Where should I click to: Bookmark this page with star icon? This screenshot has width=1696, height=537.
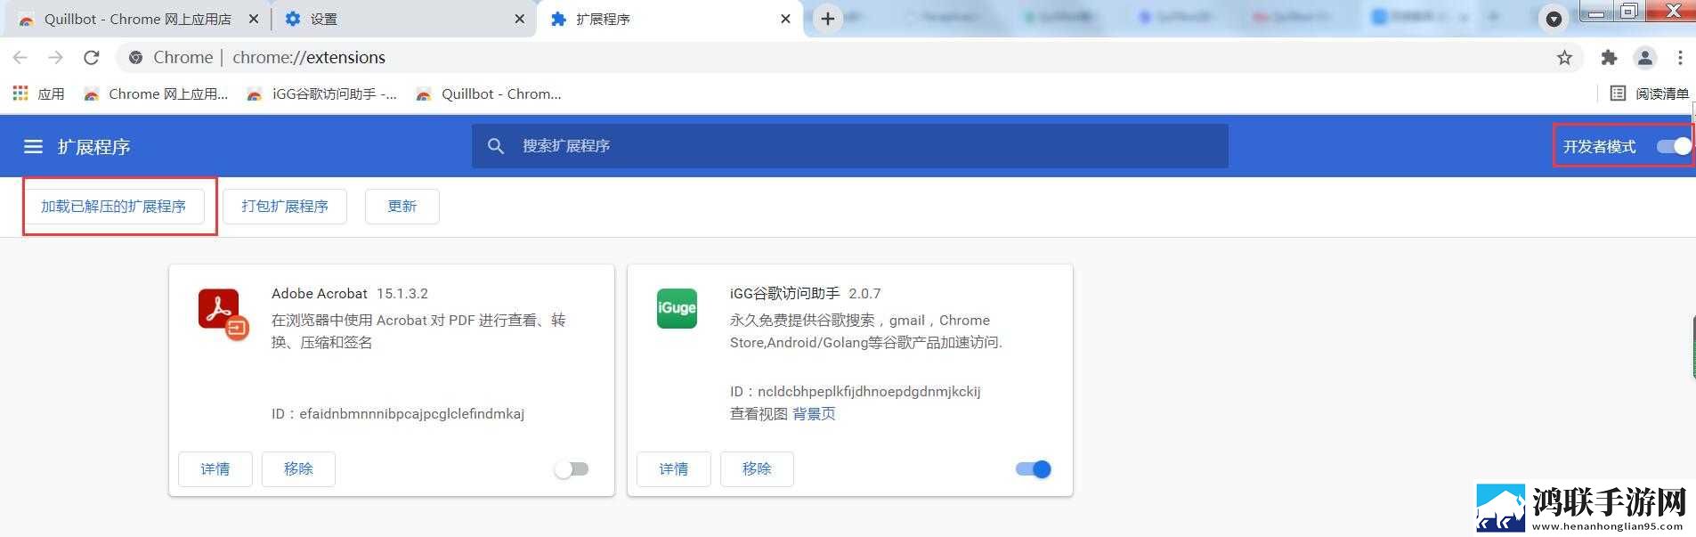coord(1564,58)
